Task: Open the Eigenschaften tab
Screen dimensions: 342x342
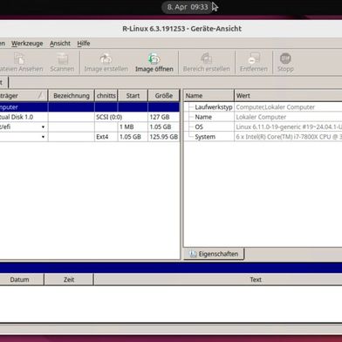Action: pyautogui.click(x=214, y=254)
